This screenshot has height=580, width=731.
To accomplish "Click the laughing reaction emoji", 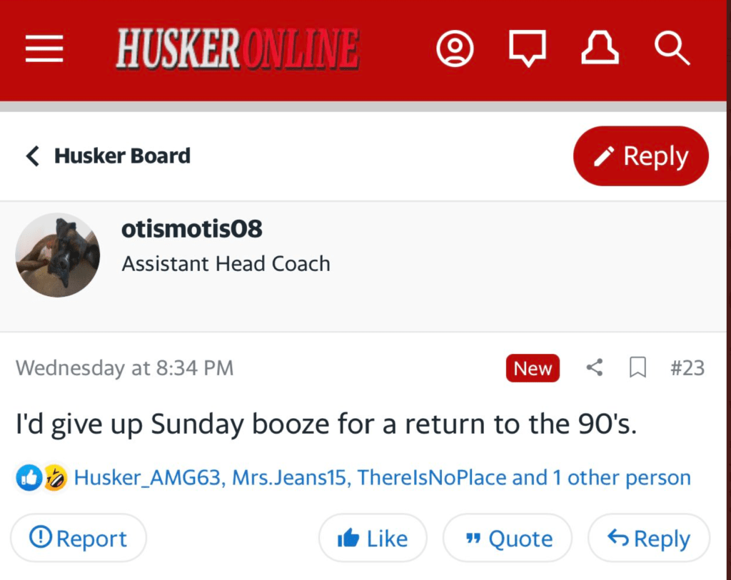I will pyautogui.click(x=54, y=477).
